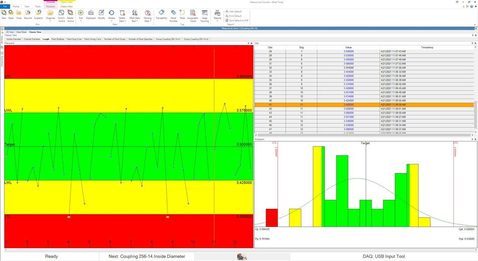Click the Assignable Cause icon
478x261 pixels.
click(x=192, y=15)
